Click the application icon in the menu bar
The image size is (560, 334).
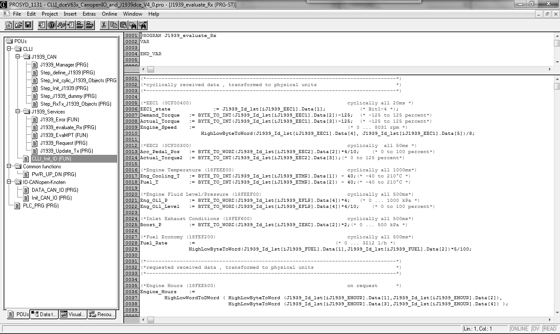5,14
